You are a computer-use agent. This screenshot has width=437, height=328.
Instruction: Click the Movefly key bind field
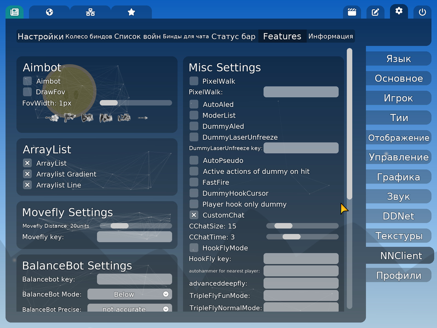point(134,237)
